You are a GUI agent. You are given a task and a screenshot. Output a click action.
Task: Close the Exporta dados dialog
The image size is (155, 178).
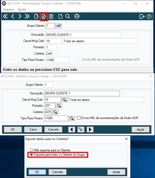click(126, 139)
